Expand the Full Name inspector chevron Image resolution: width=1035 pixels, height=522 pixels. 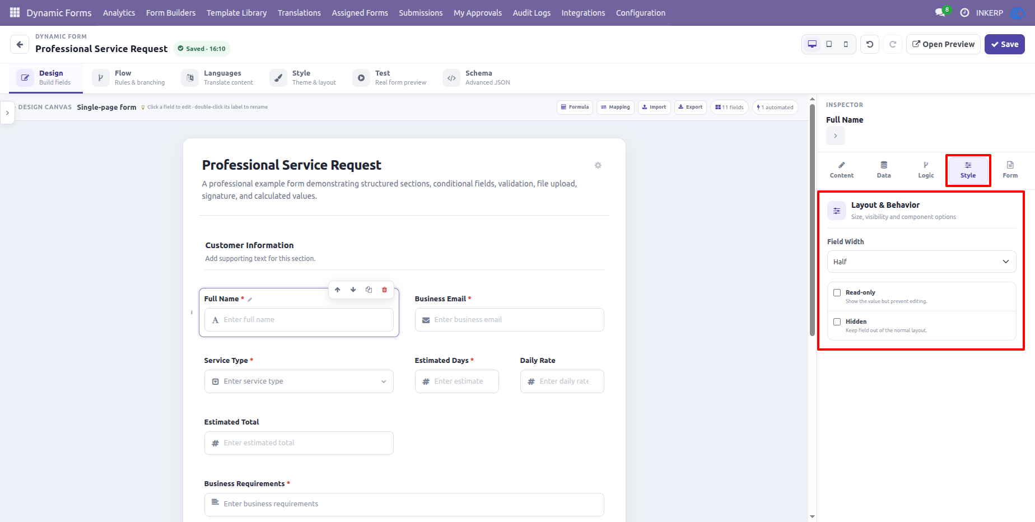point(835,136)
